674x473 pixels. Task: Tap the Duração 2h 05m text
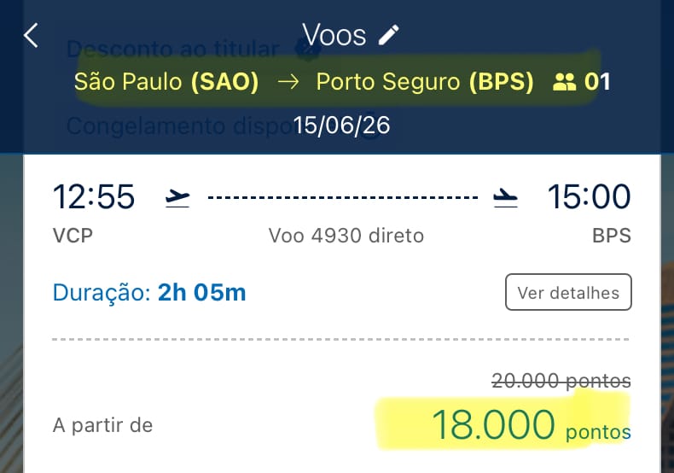(x=149, y=293)
